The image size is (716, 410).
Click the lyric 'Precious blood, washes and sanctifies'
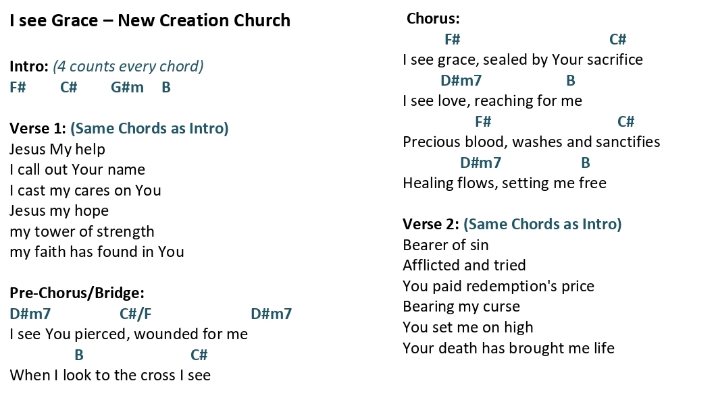(x=531, y=142)
